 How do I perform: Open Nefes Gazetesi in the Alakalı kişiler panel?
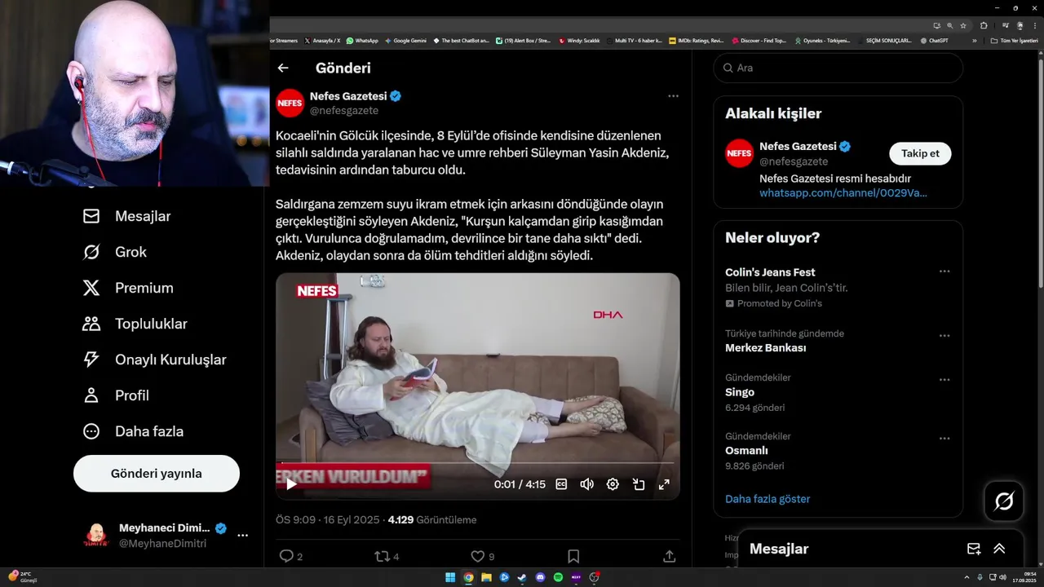(x=798, y=147)
